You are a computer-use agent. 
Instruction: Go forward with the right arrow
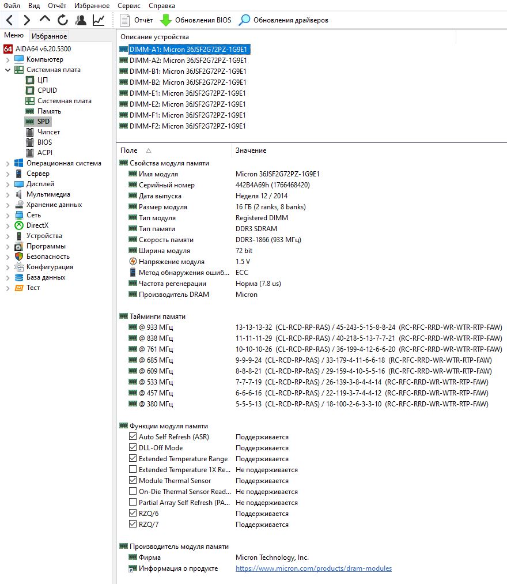point(27,20)
